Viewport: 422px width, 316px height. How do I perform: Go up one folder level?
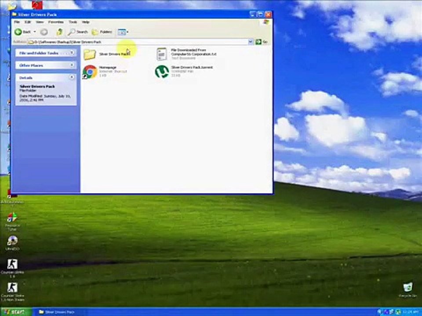59,32
